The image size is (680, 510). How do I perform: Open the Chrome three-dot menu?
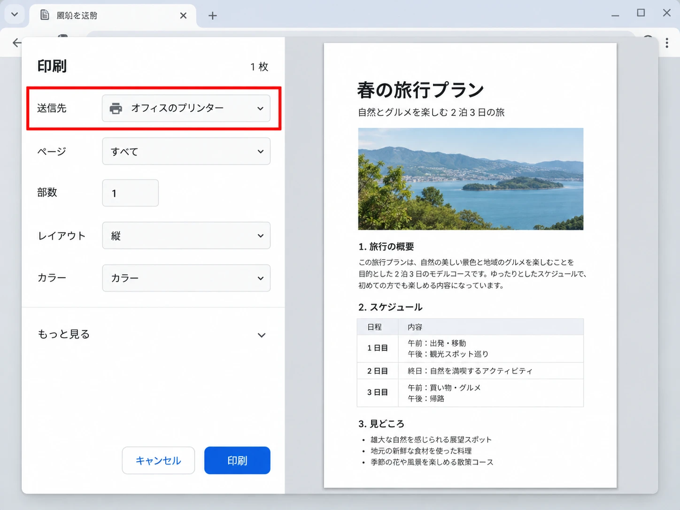tap(667, 43)
